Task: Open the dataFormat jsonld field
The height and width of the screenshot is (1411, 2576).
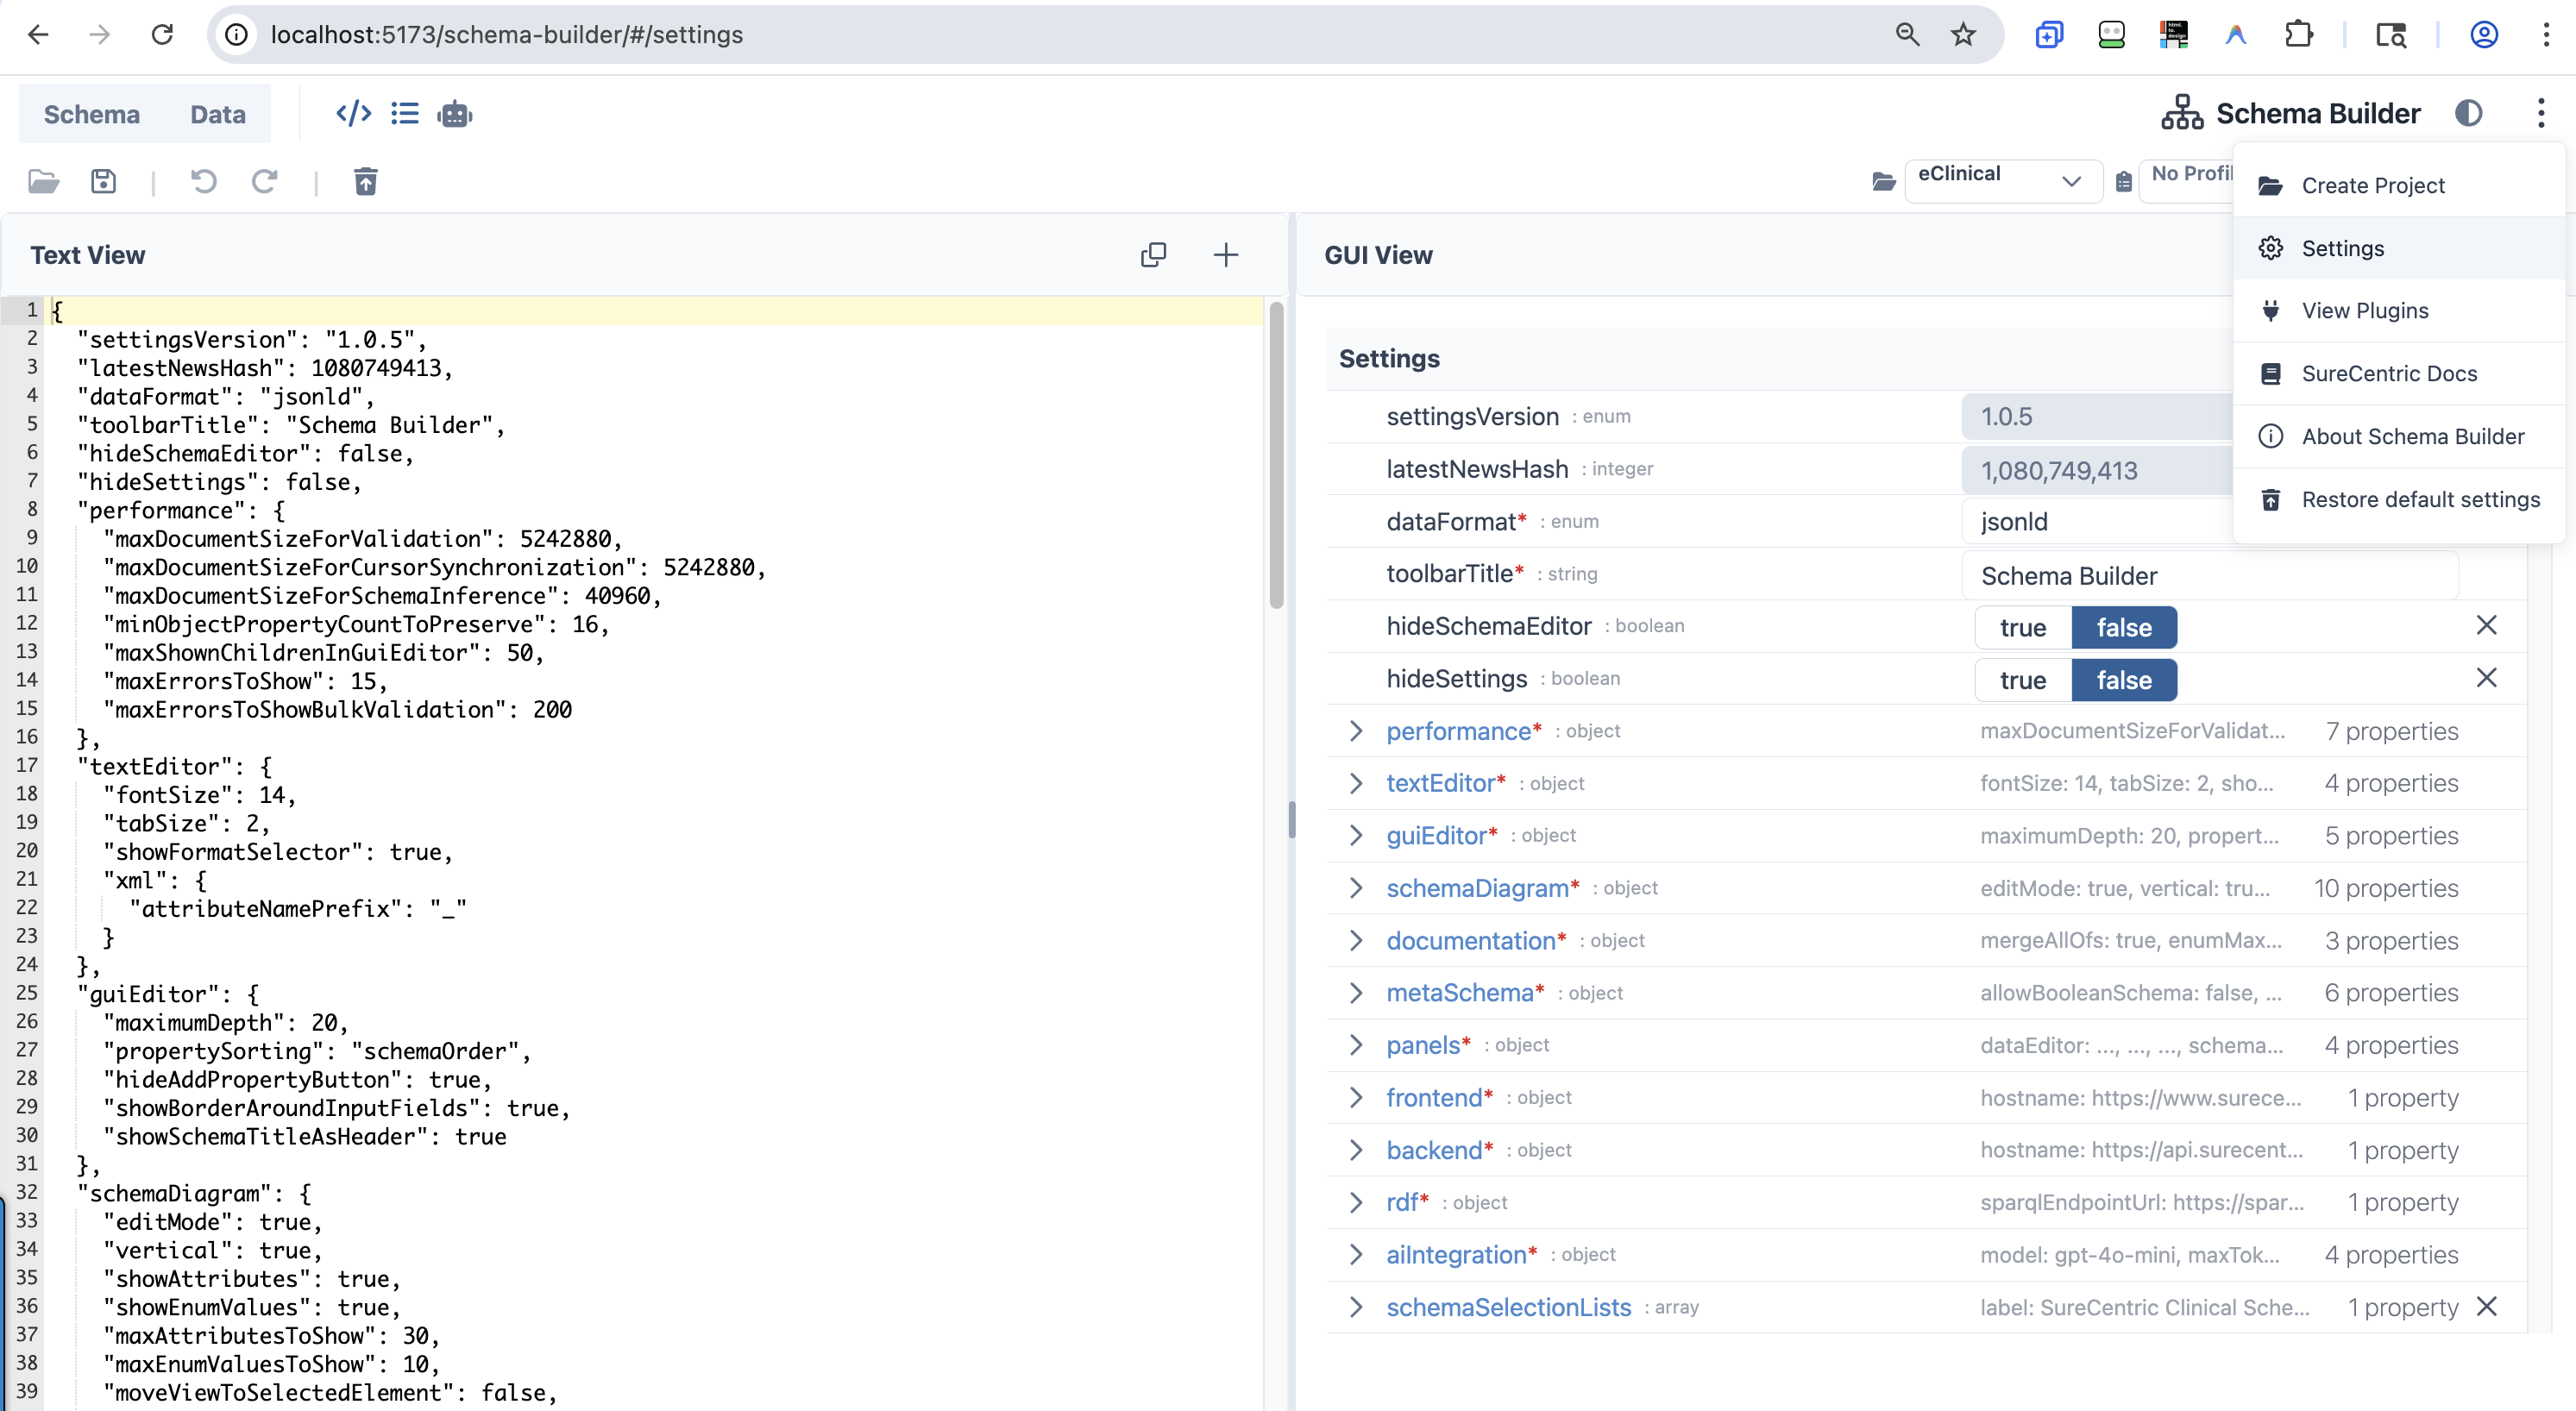Action: pos(2097,522)
